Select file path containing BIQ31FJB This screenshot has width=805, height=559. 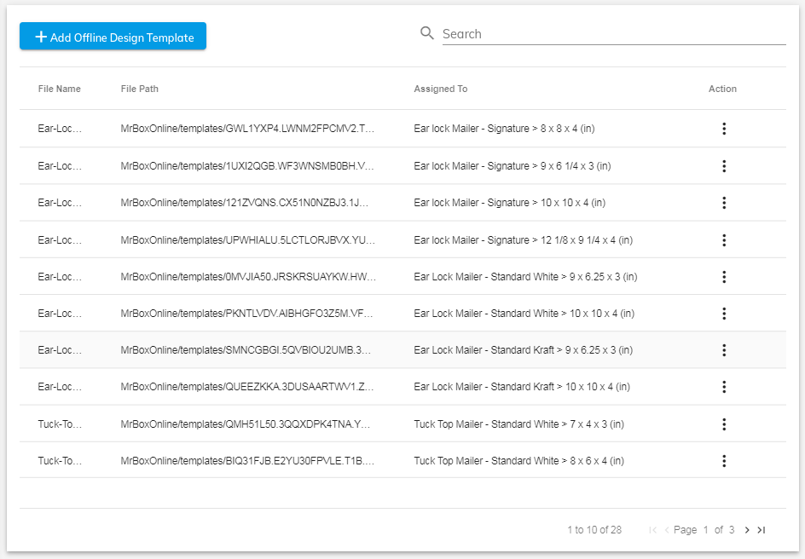click(x=247, y=461)
